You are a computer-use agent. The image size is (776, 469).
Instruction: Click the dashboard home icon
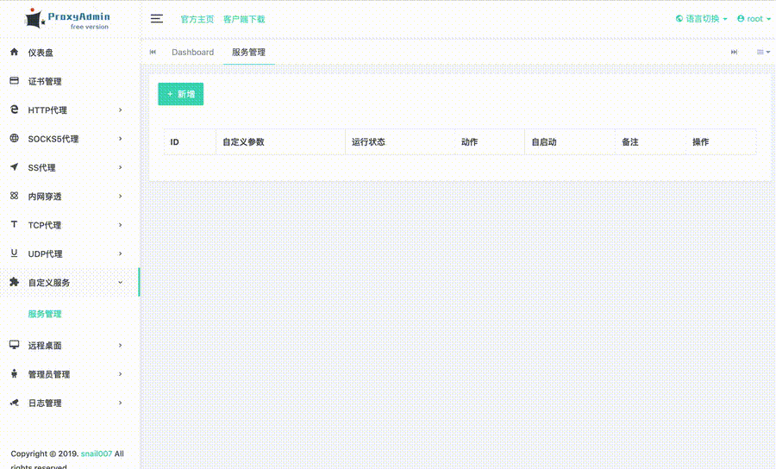15,52
